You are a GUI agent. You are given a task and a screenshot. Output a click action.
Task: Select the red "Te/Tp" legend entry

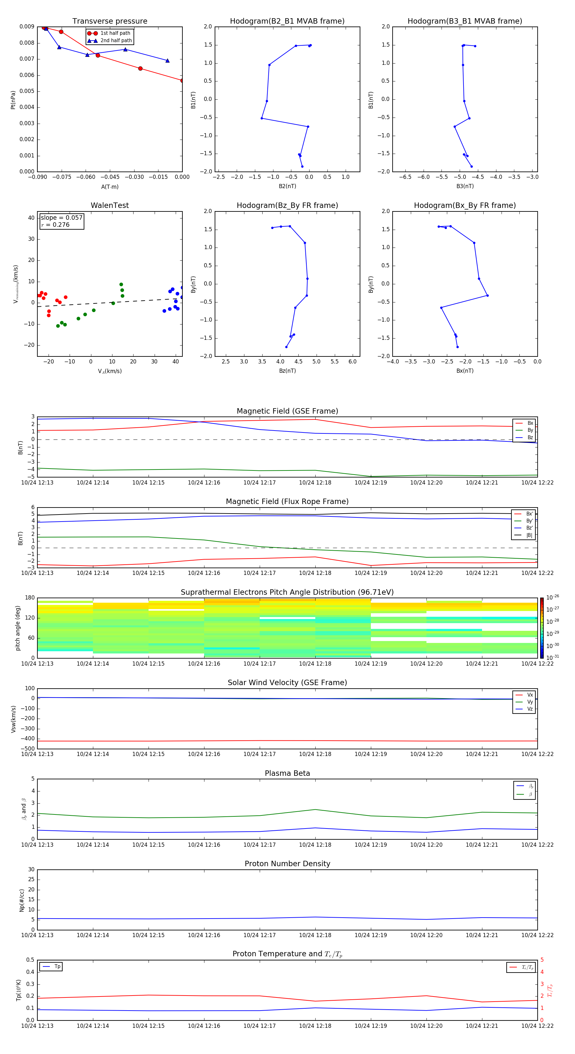click(521, 967)
